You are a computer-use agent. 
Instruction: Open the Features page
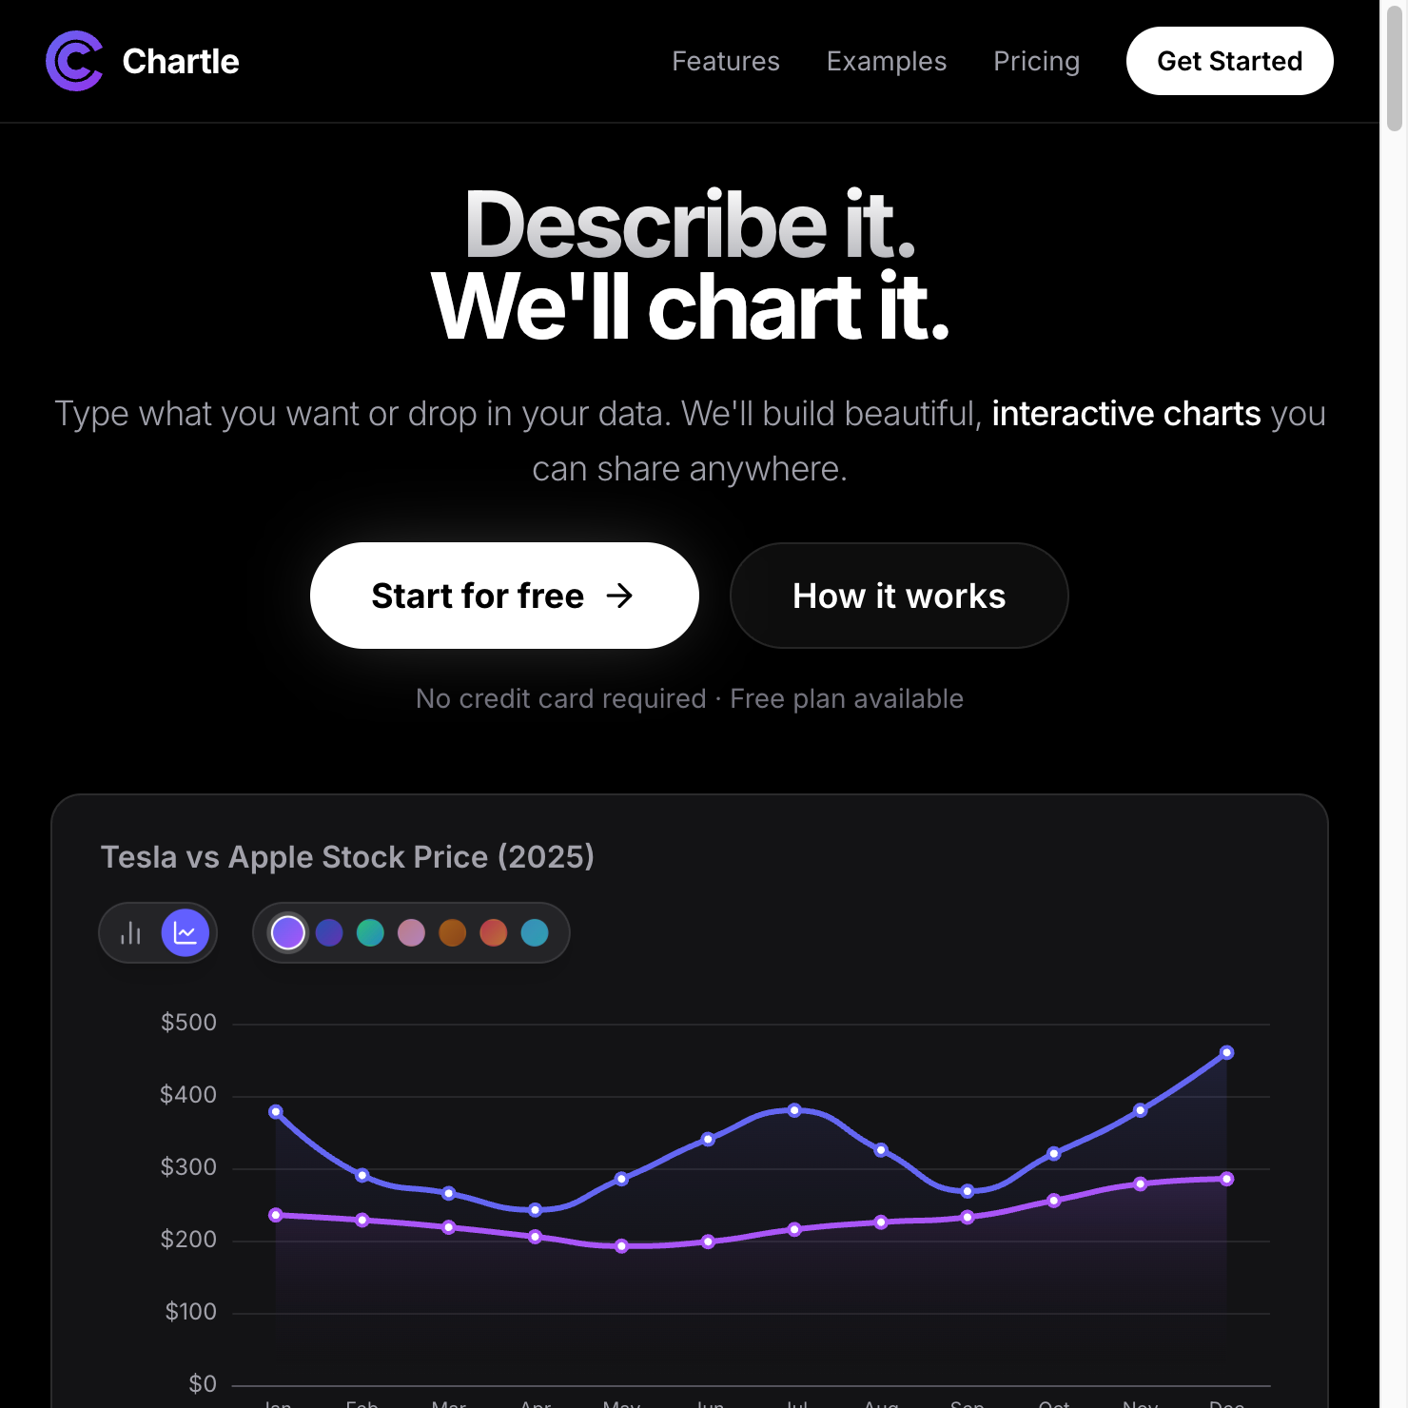725,61
